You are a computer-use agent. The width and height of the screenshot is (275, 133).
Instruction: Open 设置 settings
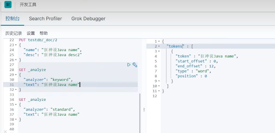tap(31, 33)
